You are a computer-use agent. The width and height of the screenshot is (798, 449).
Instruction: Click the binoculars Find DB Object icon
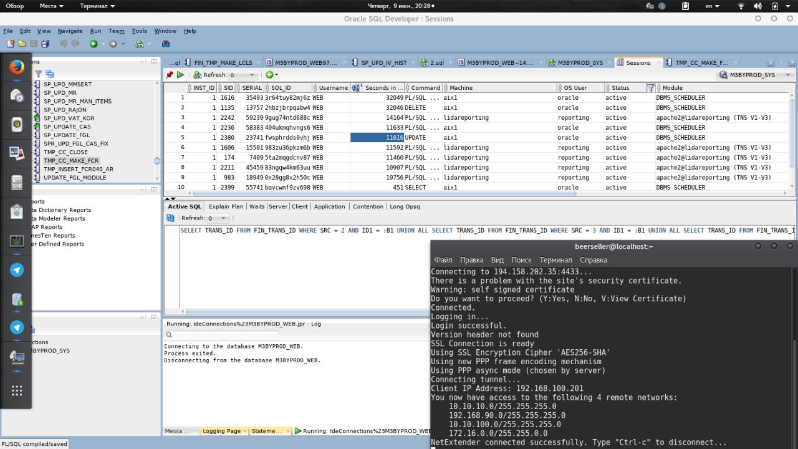[x=166, y=44]
